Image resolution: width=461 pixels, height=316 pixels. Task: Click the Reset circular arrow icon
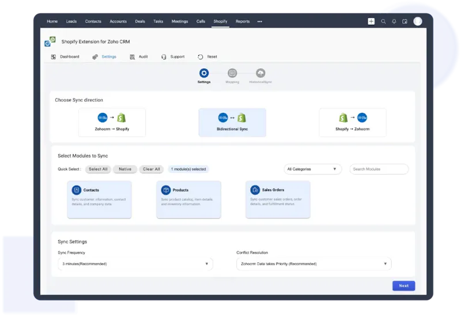(x=200, y=57)
